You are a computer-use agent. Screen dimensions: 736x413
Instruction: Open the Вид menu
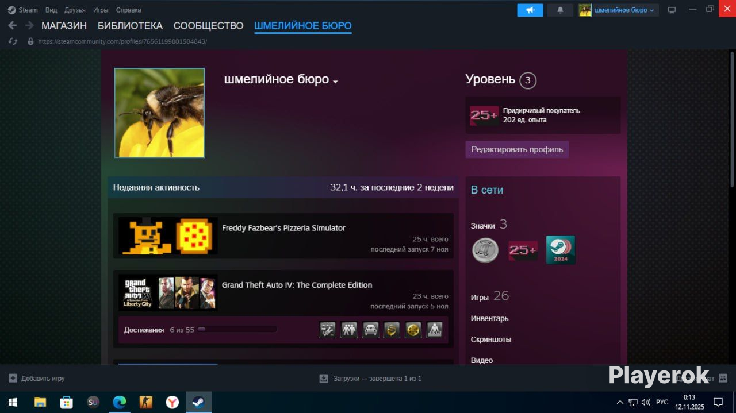pyautogui.click(x=51, y=10)
